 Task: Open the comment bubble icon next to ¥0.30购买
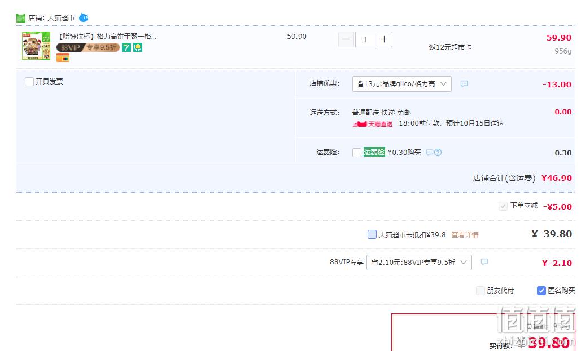430,152
